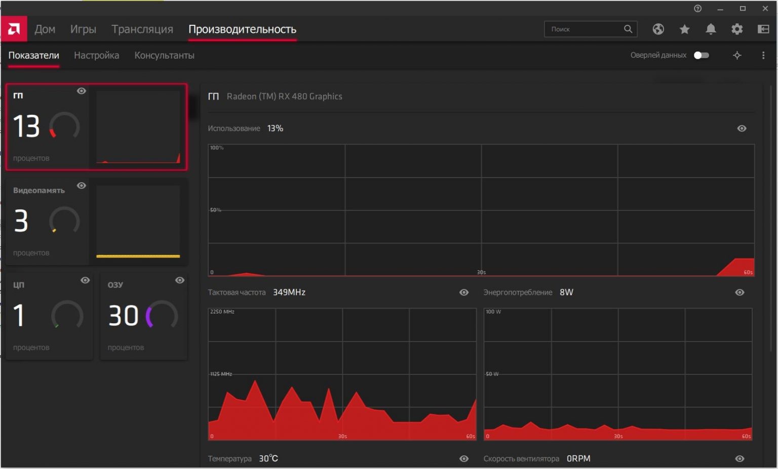778x469 pixels.
Task: Click the ОЗУ 30 percent value
Action: click(x=123, y=315)
